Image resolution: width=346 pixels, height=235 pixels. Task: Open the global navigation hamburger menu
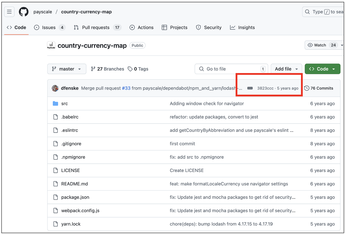coord(9,12)
